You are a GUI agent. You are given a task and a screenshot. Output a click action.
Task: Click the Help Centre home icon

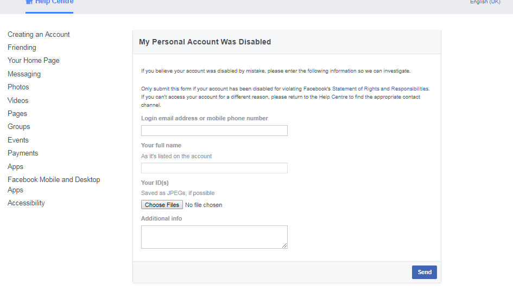[x=29, y=2]
